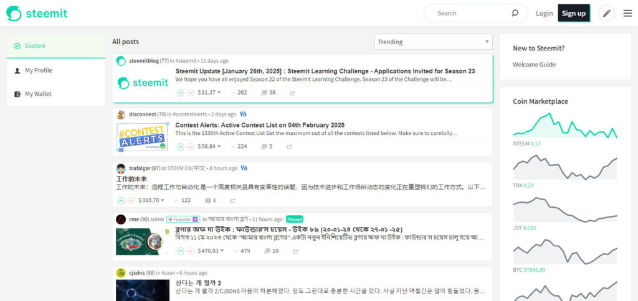Open comments showing 5 replies
The width and height of the screenshot is (638, 301).
pyautogui.click(x=267, y=146)
